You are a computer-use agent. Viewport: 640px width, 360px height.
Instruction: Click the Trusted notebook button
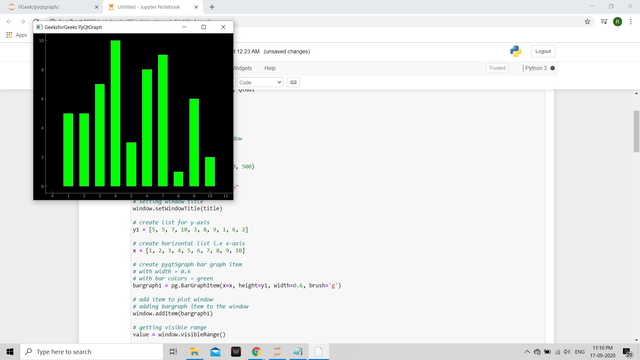click(x=497, y=68)
